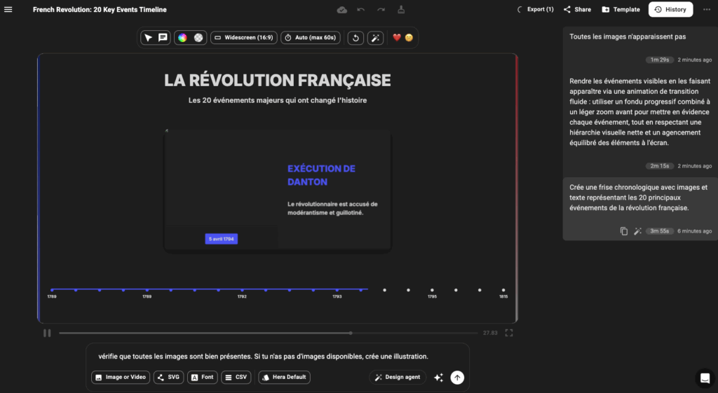This screenshot has width=718, height=393.
Task: Open the Hera Default style selector
Action: (285, 377)
